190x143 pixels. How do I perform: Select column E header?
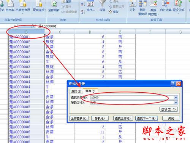pyautogui.click(x=120, y=32)
